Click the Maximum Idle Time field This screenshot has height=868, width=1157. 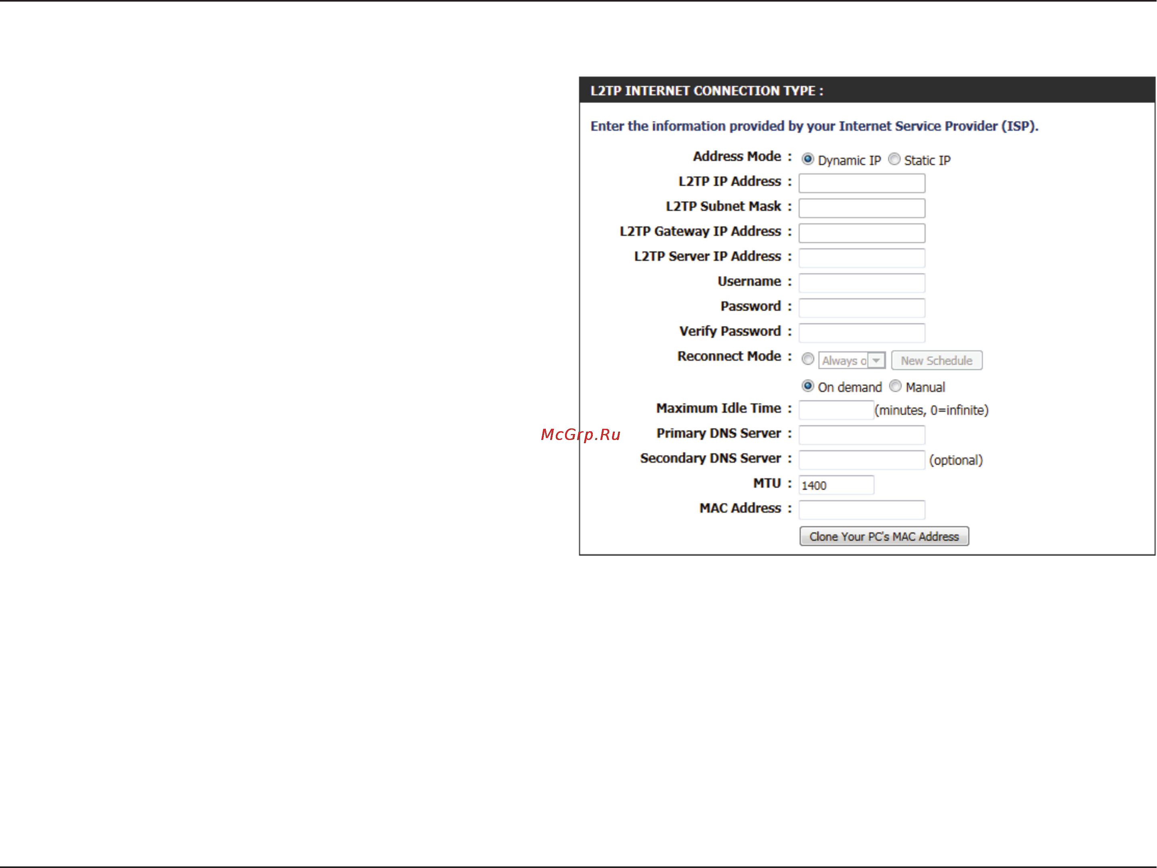(x=836, y=410)
